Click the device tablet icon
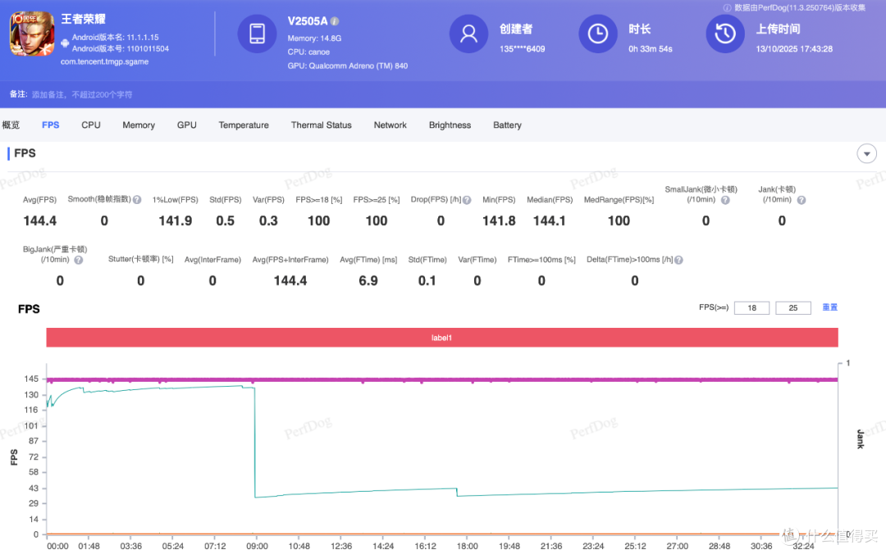The width and height of the screenshot is (886, 554). click(x=257, y=34)
